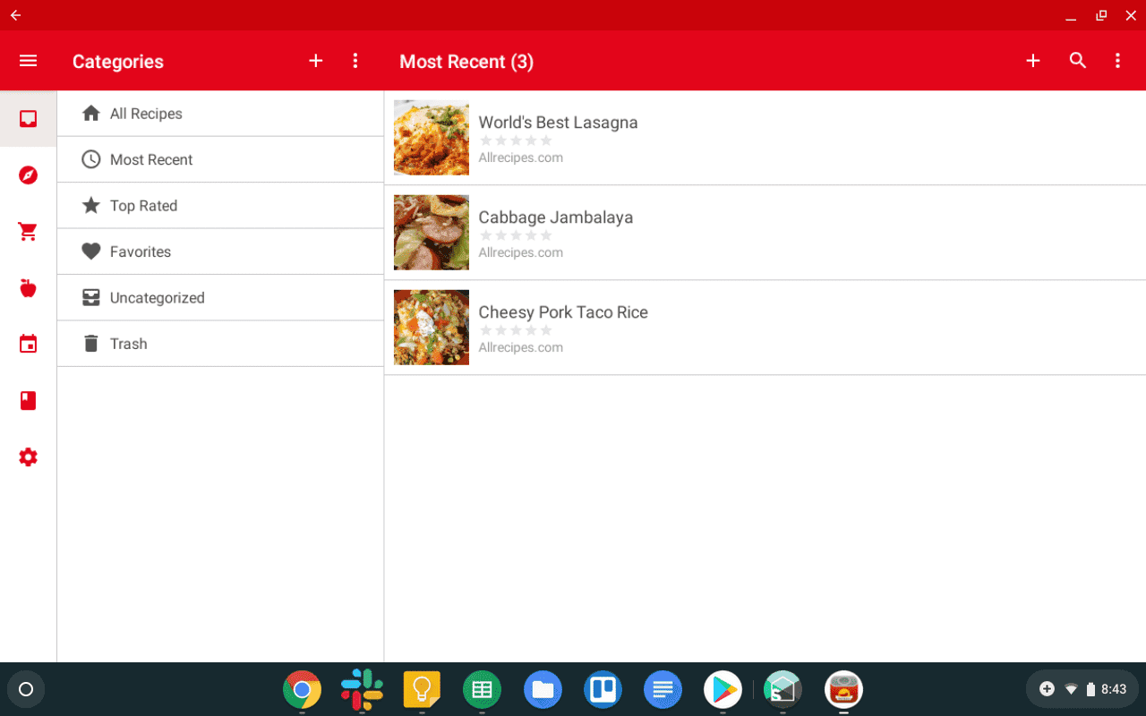View the World's Best Lasagna thumbnail
This screenshot has width=1146, height=716.
click(x=431, y=137)
